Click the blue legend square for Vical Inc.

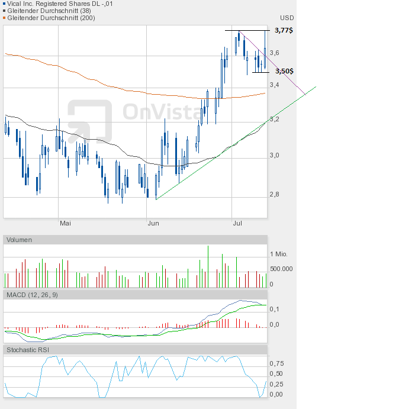click(4, 4)
